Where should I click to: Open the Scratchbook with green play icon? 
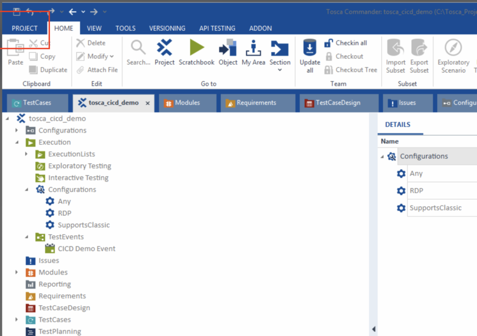coord(197,52)
